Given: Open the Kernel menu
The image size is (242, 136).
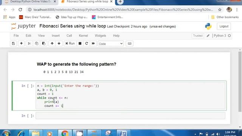Looking at the screenshot, I should pyautogui.click(x=83, y=36).
